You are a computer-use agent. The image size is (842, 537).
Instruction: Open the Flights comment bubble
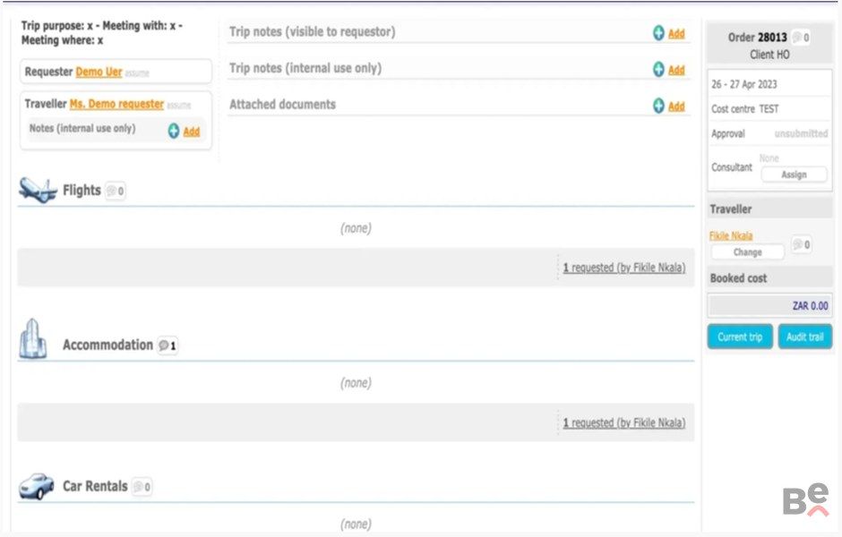pos(116,191)
